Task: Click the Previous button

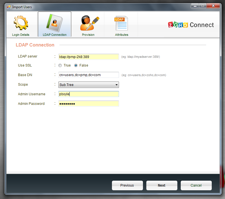Action: click(127, 185)
